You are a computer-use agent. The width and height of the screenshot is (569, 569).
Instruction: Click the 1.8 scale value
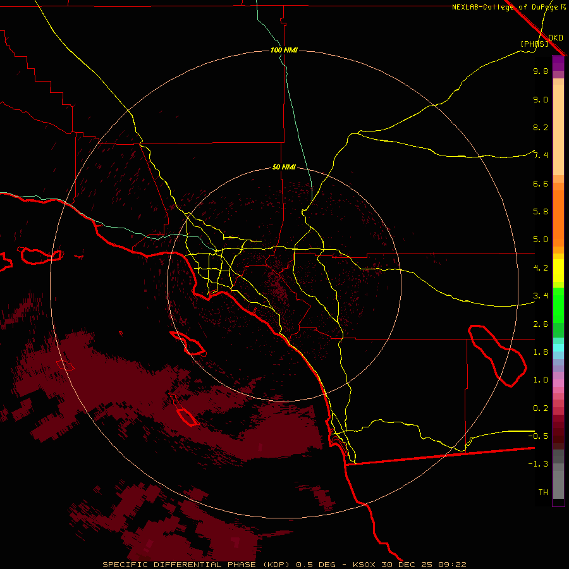coord(541,352)
